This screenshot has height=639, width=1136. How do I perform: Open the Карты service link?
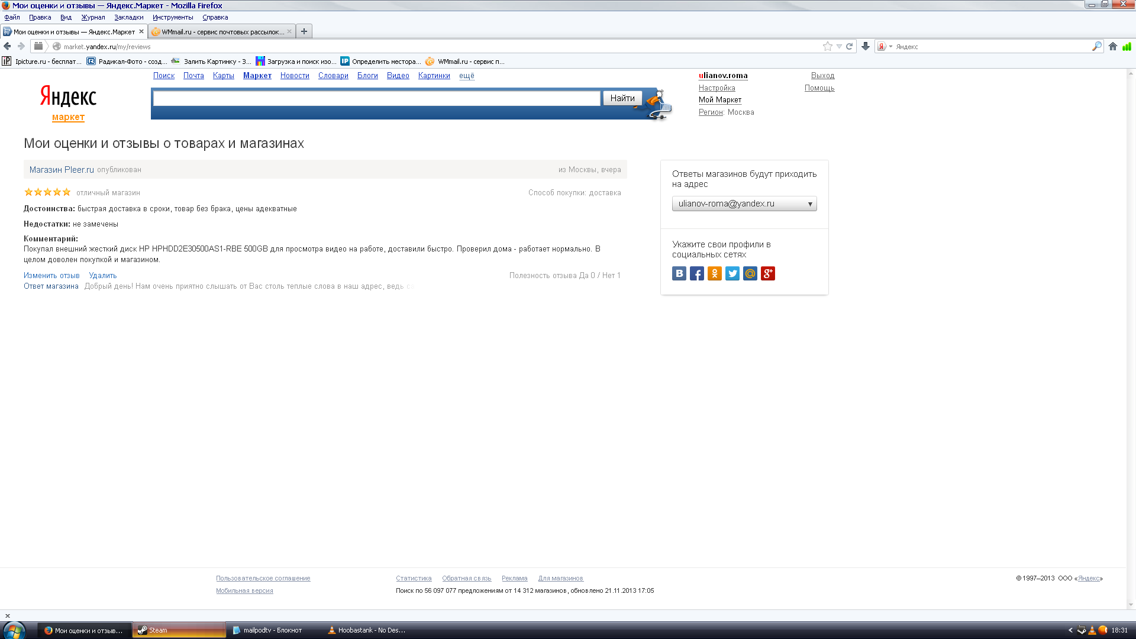point(224,76)
